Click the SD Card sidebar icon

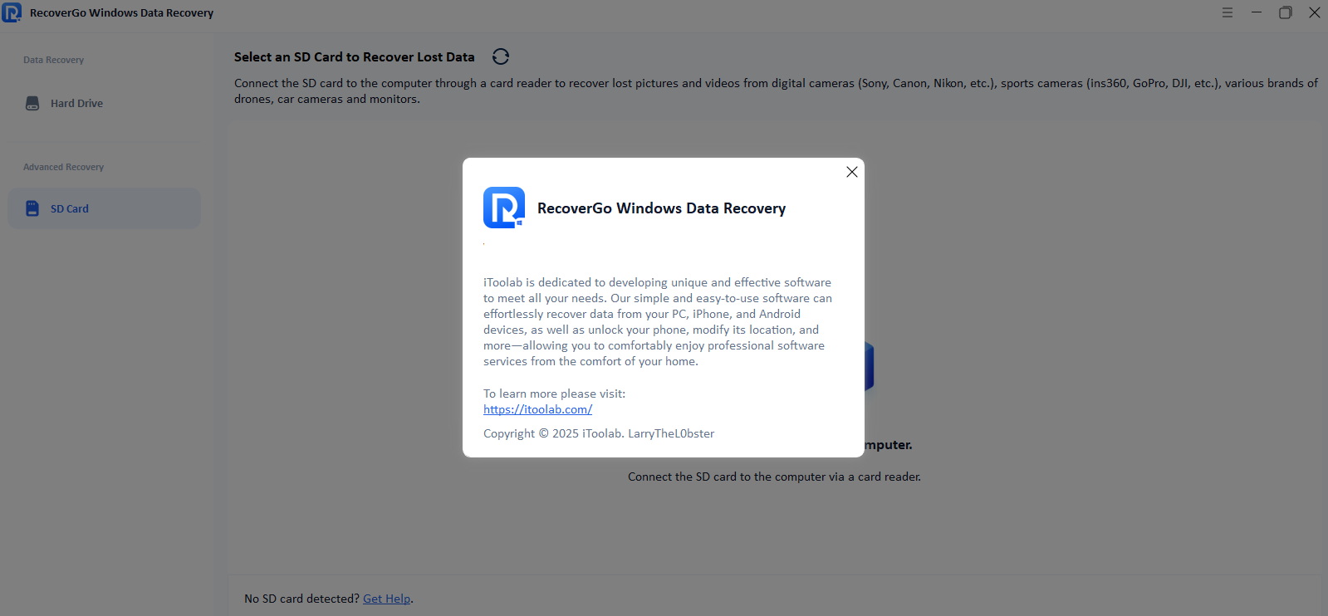(32, 208)
